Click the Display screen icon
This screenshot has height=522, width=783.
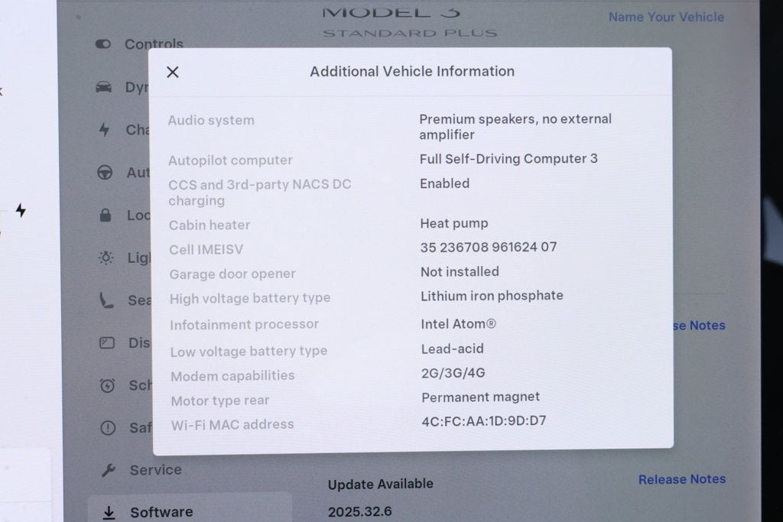[x=107, y=342]
